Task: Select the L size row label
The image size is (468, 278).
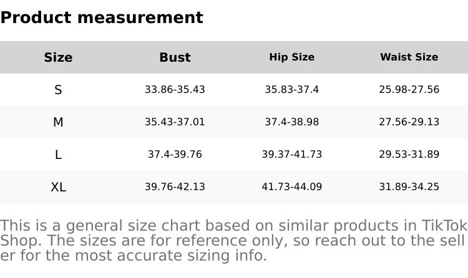Action: tap(58, 155)
